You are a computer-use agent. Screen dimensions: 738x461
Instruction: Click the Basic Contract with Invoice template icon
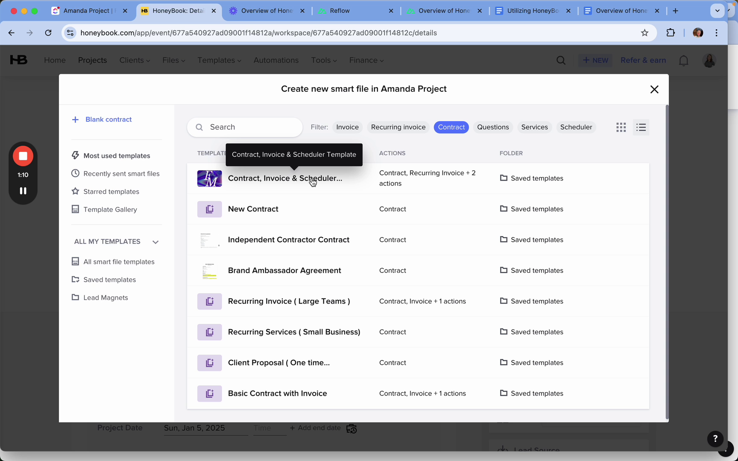click(x=209, y=394)
